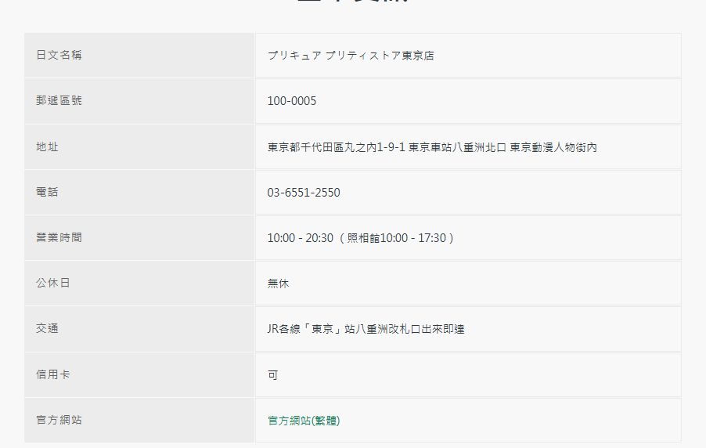This screenshot has height=448, width=706.
Task: Click the 官方網站 label cell
Action: [59, 420]
